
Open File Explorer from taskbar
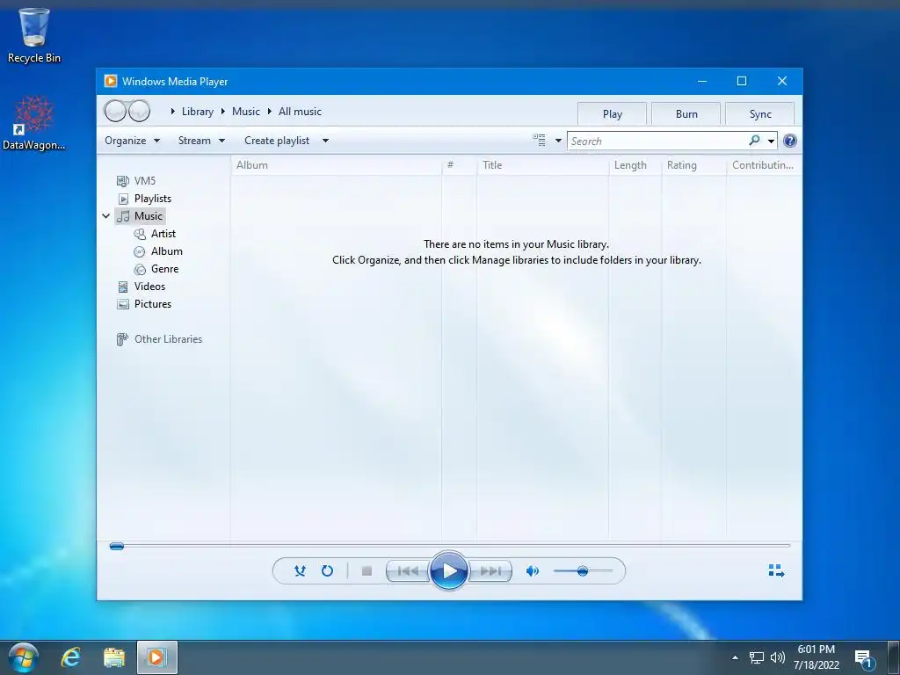(114, 657)
